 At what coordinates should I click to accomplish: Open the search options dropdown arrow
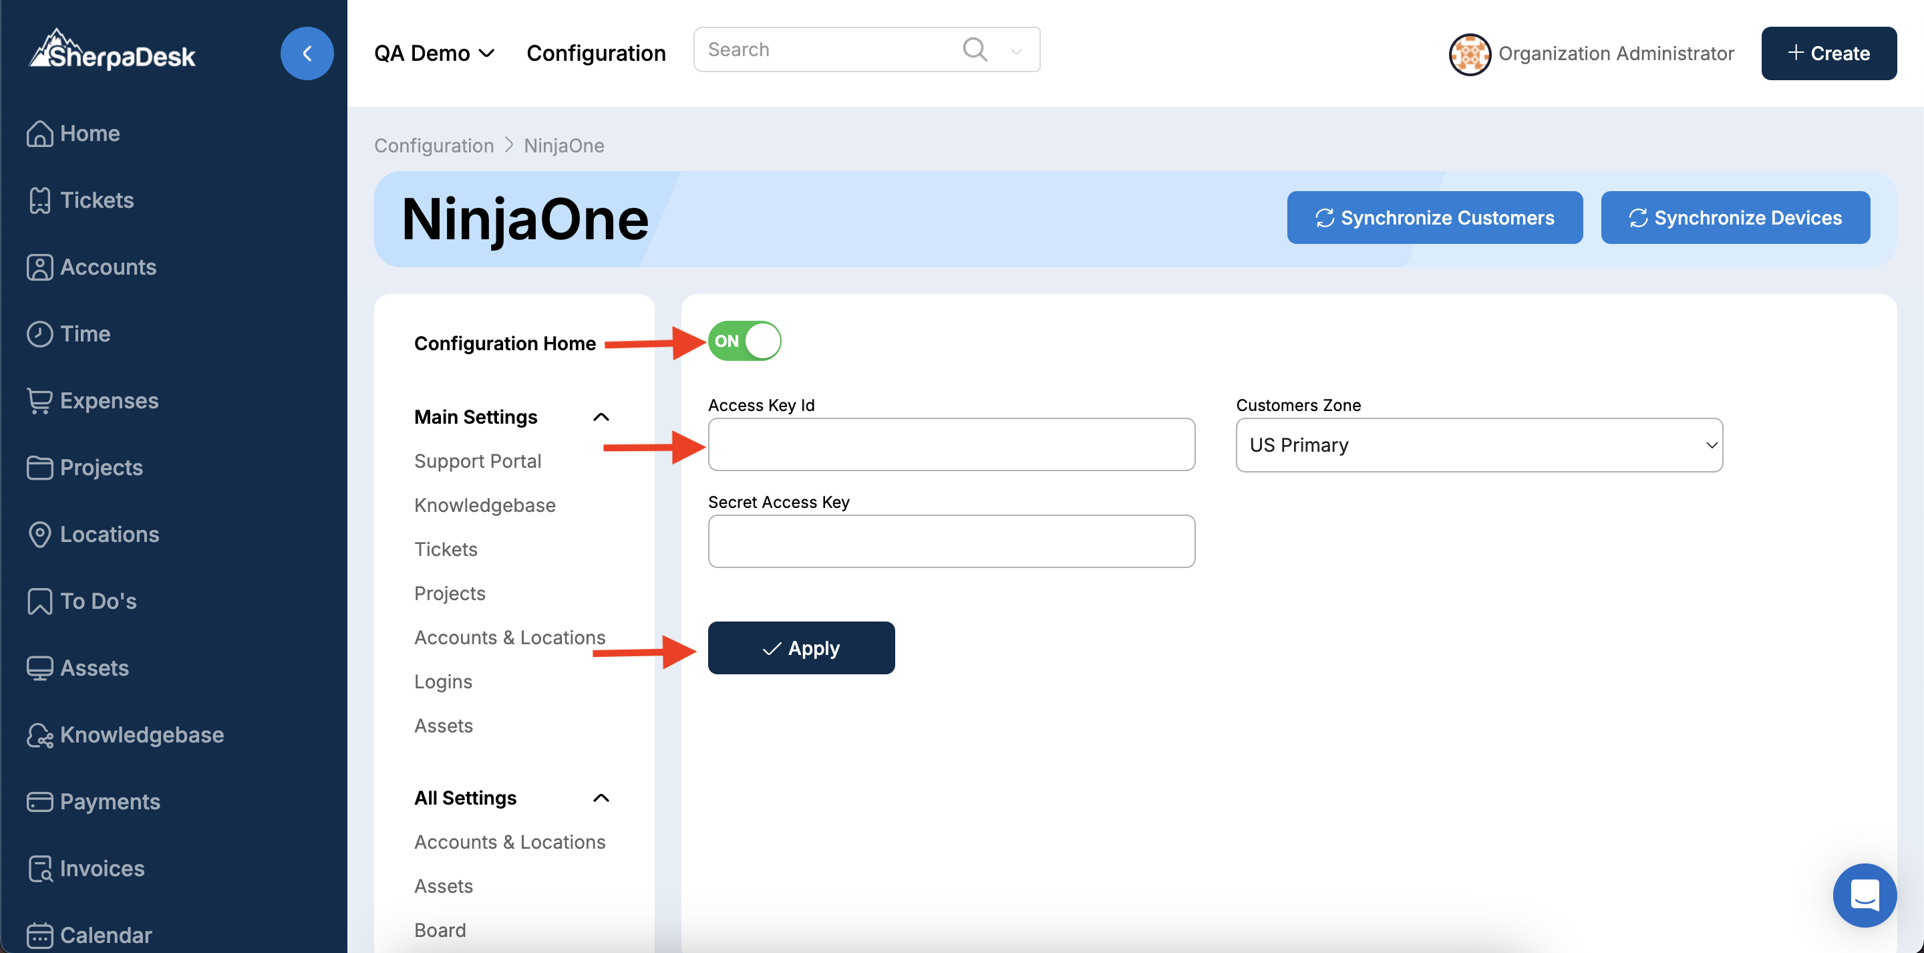coord(1017,51)
